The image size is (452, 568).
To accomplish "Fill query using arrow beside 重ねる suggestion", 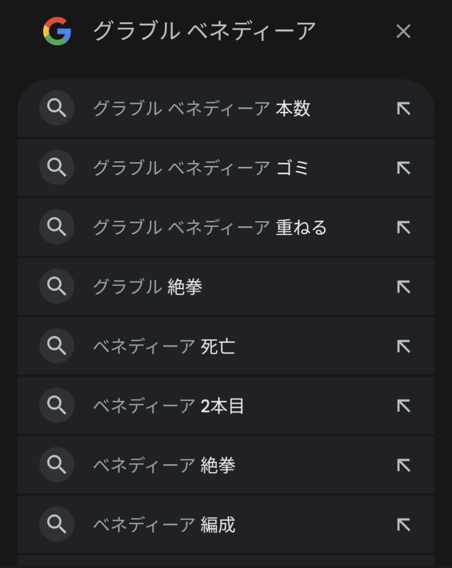I will click(x=404, y=228).
